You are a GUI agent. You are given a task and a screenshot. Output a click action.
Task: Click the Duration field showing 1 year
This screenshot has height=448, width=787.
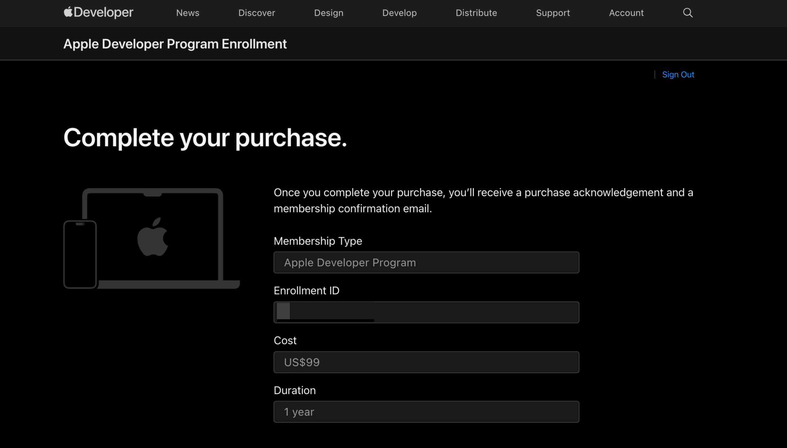pyautogui.click(x=426, y=412)
